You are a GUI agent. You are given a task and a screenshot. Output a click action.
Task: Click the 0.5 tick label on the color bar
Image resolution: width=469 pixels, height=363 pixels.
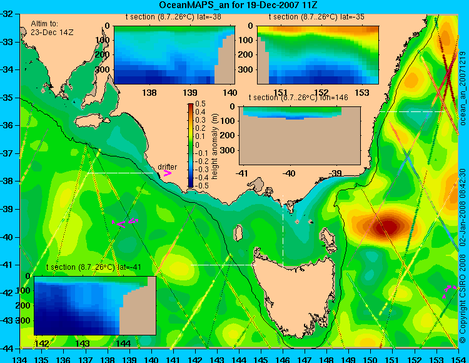200,104
